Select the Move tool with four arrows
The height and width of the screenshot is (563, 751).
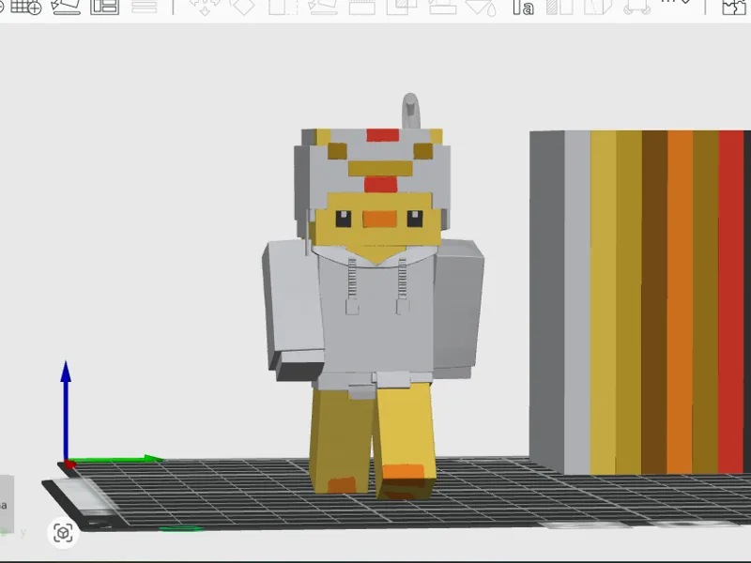click(205, 7)
